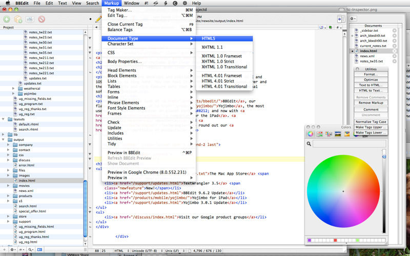Image resolution: width=410 pixels, height=256 pixels.
Task: Close notes_tw35.txt in the Documents list
Action: [395, 61]
